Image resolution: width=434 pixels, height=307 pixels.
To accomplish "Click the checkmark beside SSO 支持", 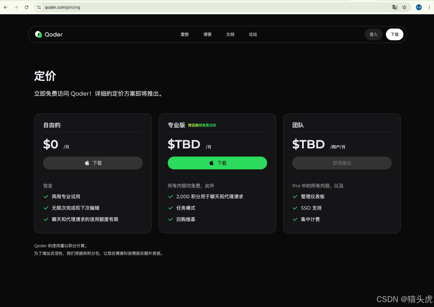I will click(295, 208).
